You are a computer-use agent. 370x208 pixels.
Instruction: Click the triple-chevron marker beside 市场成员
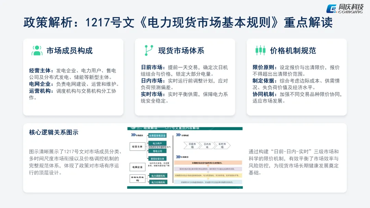tap(133, 135)
